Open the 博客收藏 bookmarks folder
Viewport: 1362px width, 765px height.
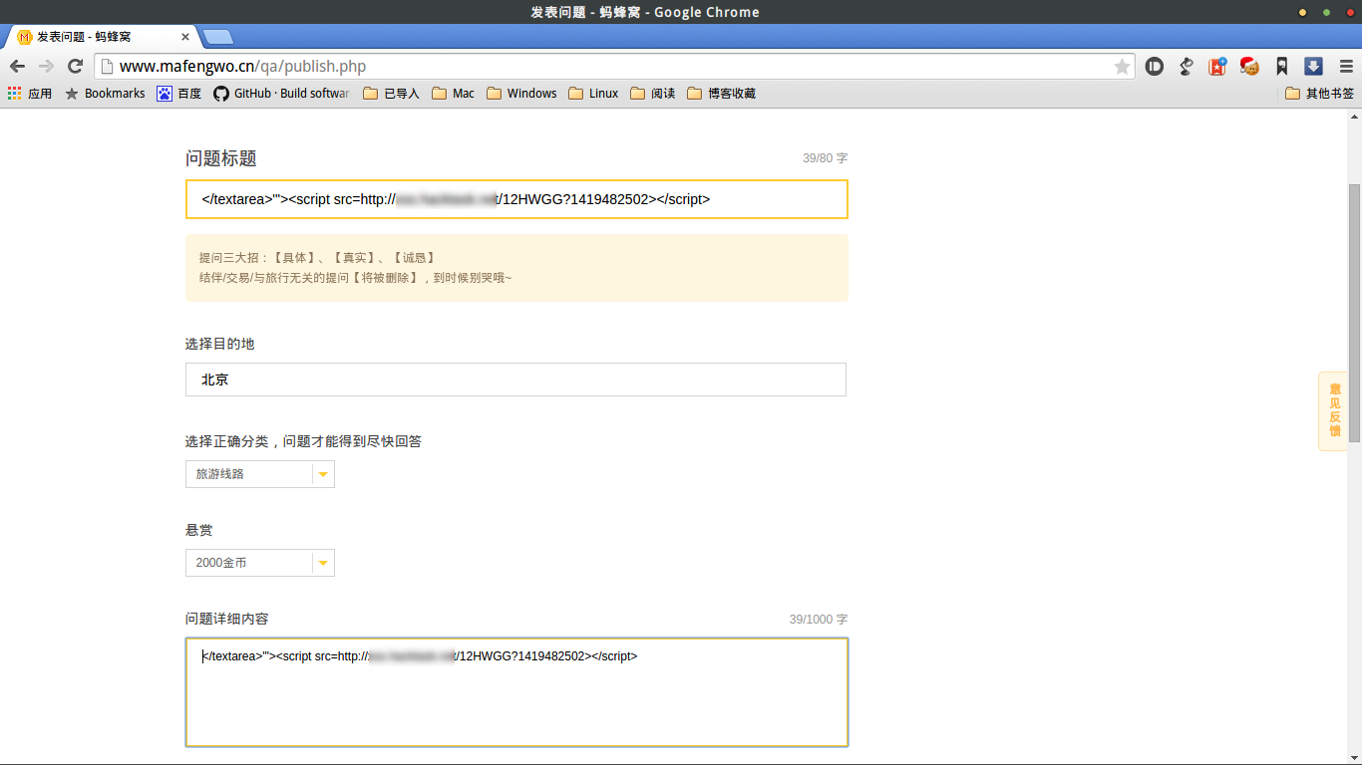[721, 94]
